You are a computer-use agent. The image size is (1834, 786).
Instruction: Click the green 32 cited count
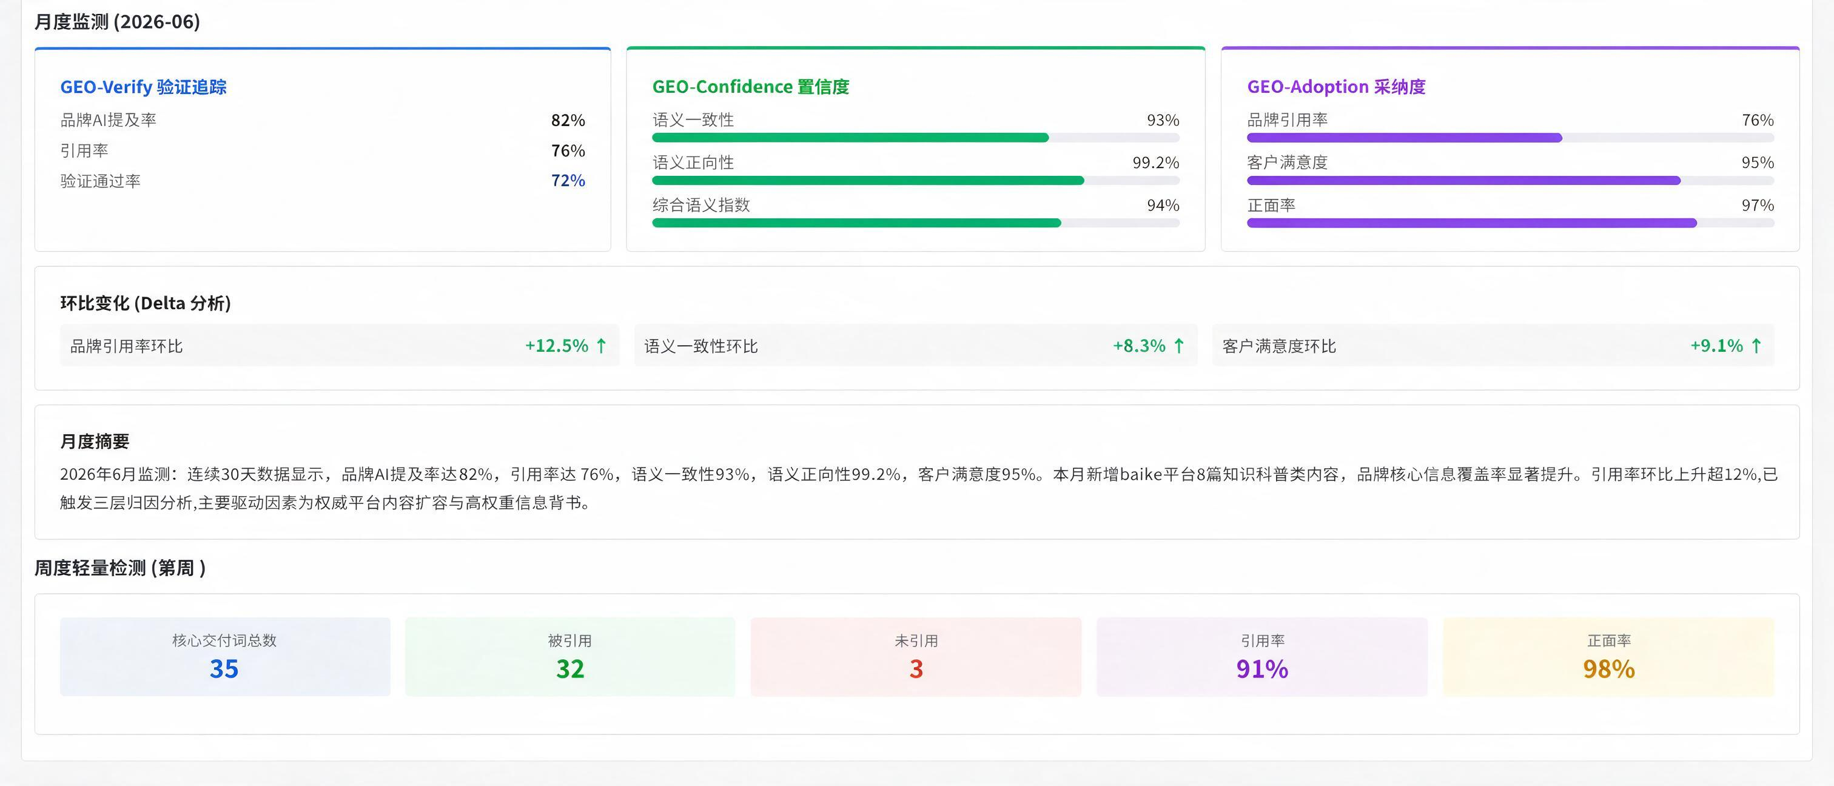click(570, 669)
